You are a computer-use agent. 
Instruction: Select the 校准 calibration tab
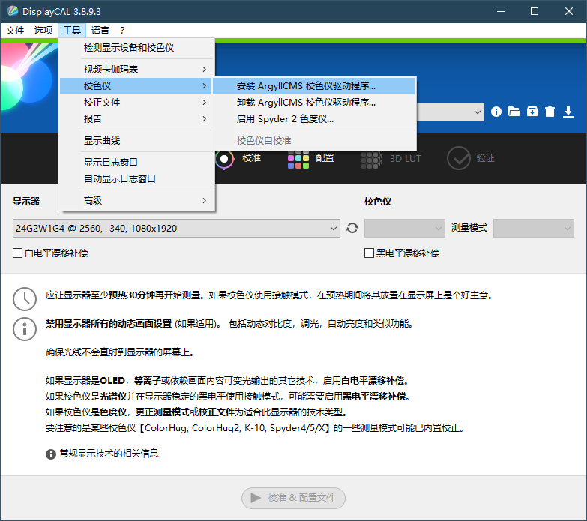pyautogui.click(x=238, y=159)
